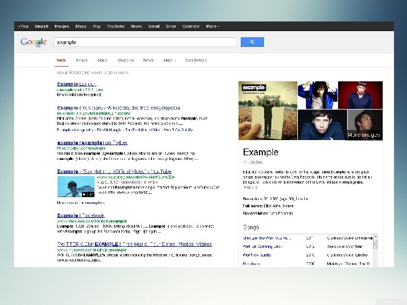The image size is (407, 305).
Task: Open 'The Evolution of Man' album entry
Action: point(345,246)
